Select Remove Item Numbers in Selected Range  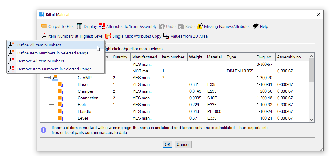[54, 69]
